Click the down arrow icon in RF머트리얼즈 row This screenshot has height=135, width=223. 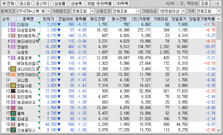tap(59, 63)
